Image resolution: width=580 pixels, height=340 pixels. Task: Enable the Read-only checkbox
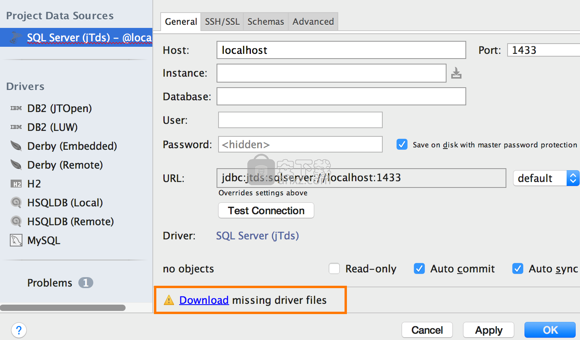click(x=334, y=268)
